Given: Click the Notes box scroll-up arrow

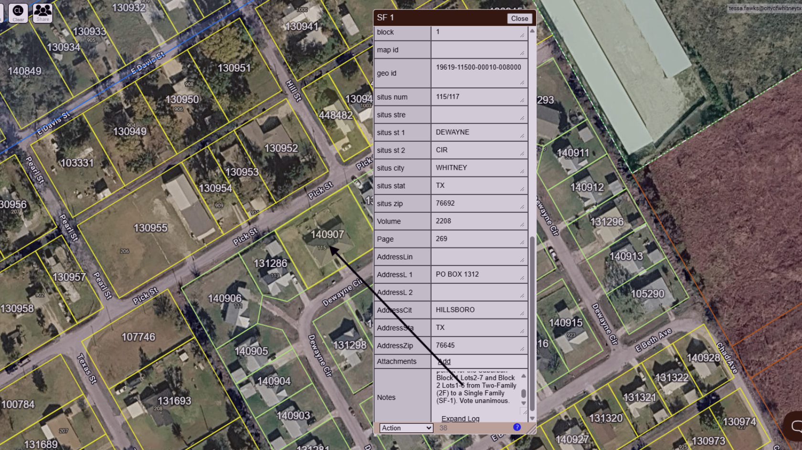Looking at the screenshot, I should 524,376.
